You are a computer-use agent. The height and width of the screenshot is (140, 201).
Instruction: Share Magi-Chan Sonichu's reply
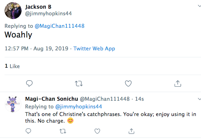[x=131, y=131]
